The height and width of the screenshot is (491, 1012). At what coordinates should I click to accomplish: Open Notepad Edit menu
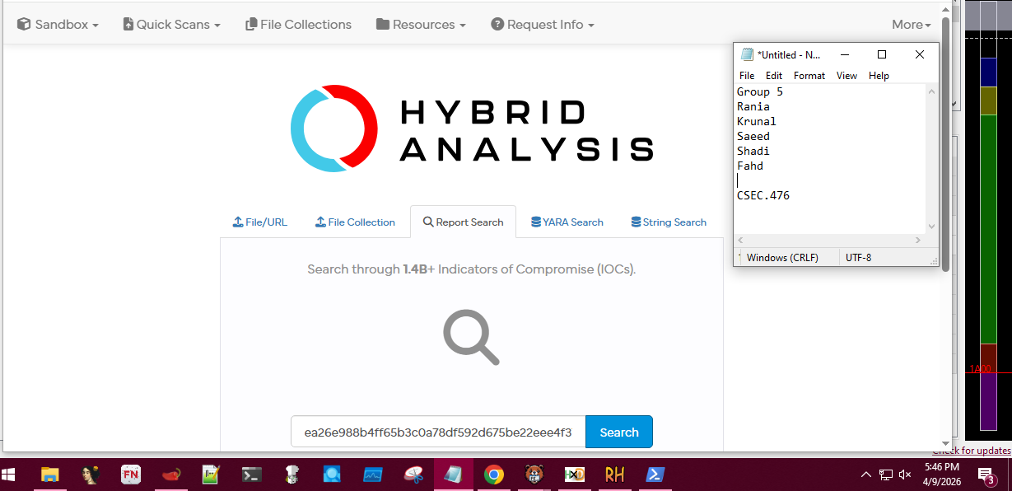[x=774, y=76]
